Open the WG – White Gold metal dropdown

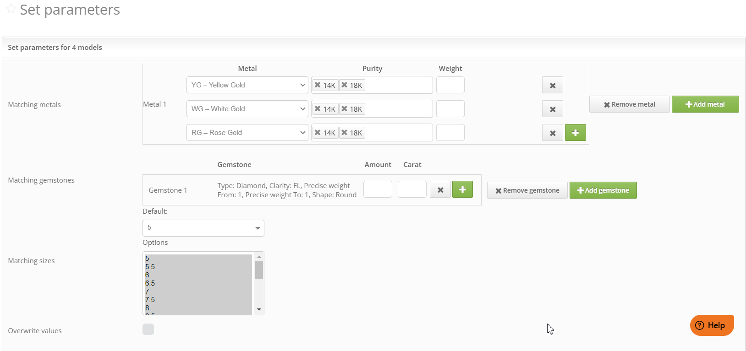(x=247, y=108)
